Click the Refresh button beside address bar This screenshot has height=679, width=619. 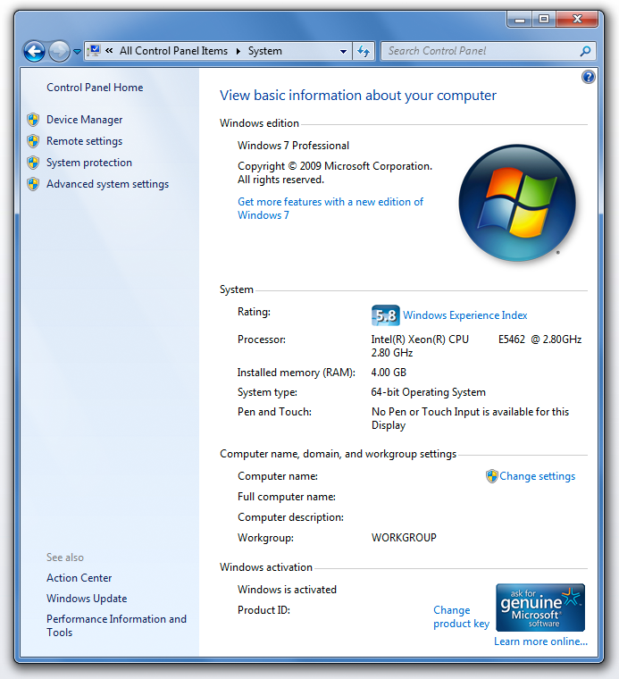pos(364,51)
